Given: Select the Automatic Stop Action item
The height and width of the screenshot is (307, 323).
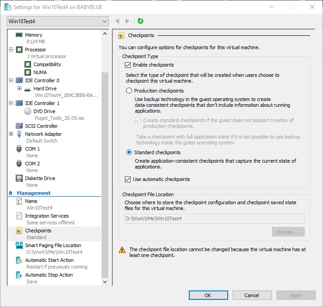Looking at the screenshot, I should pos(49,275).
